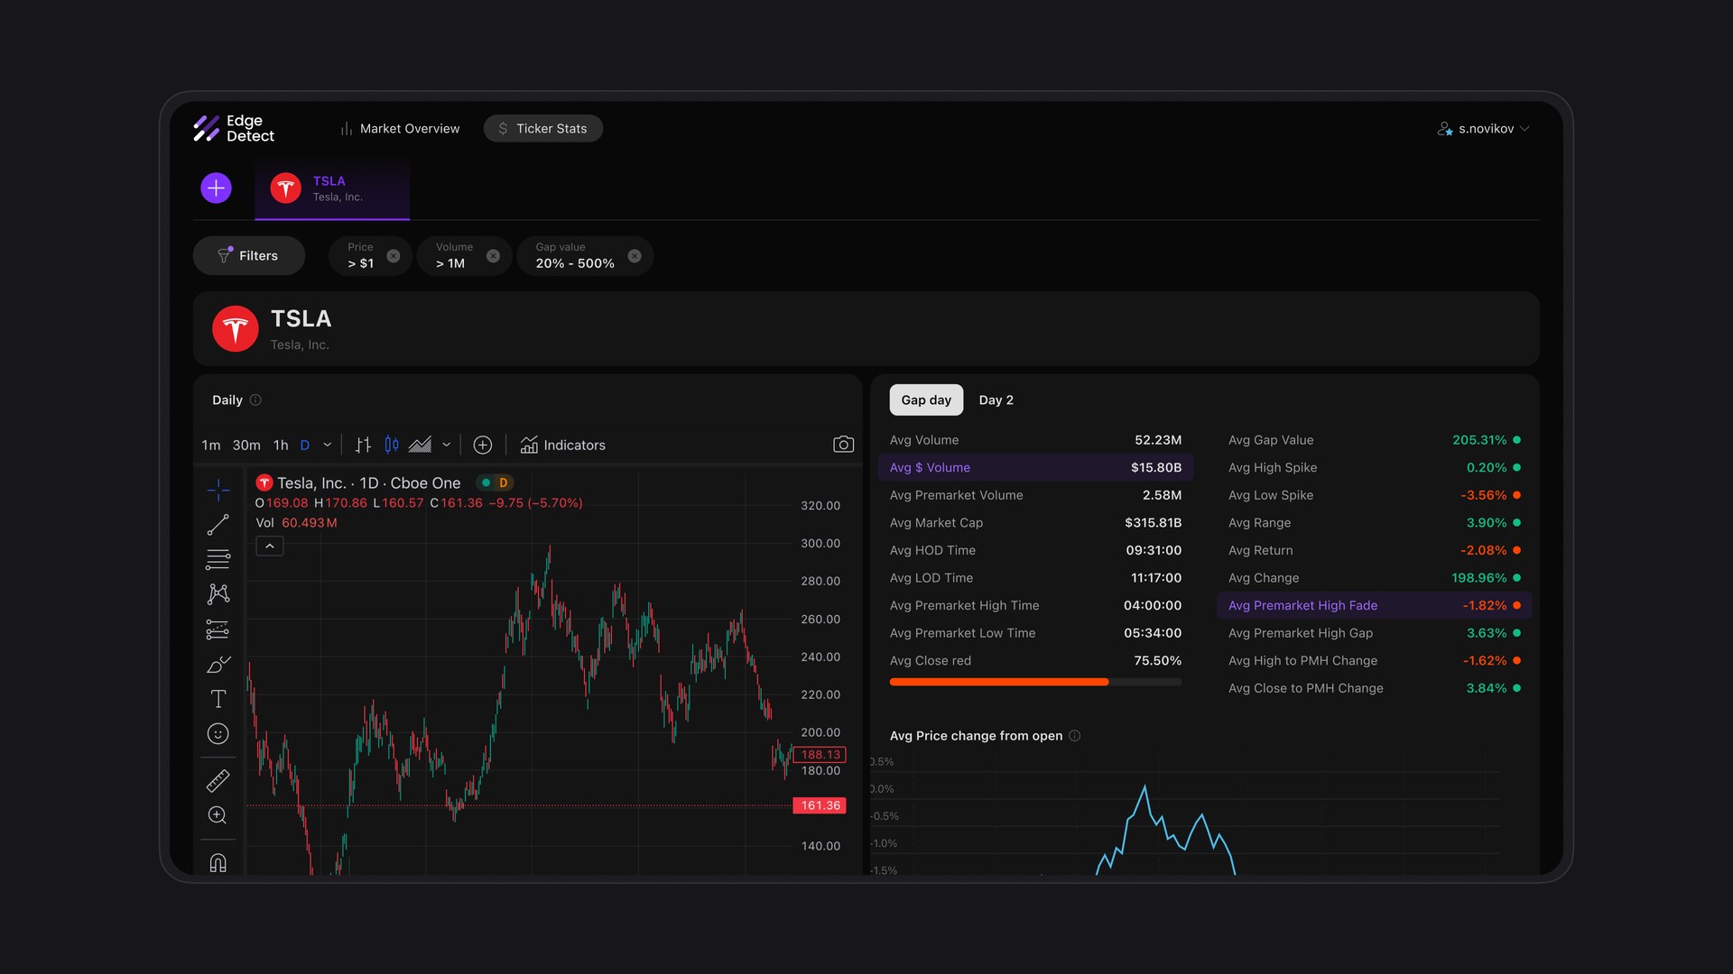Switch to the Ticker Stats tab

[x=542, y=128]
